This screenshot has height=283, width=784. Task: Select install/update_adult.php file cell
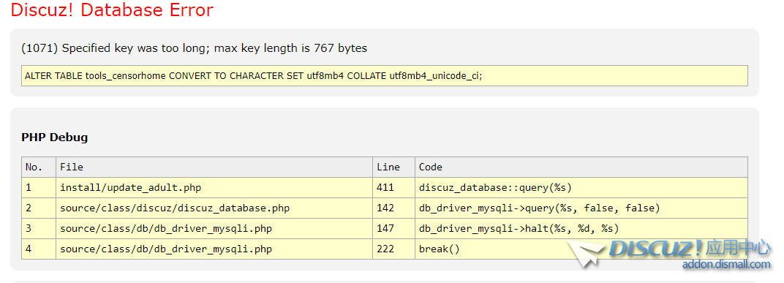pos(214,187)
